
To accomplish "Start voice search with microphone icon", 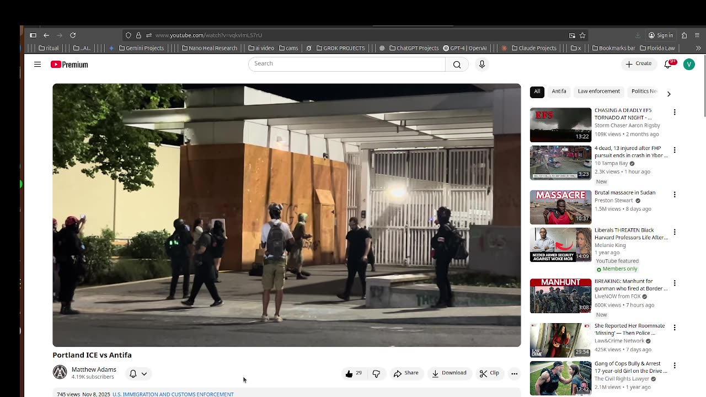I will click(482, 65).
